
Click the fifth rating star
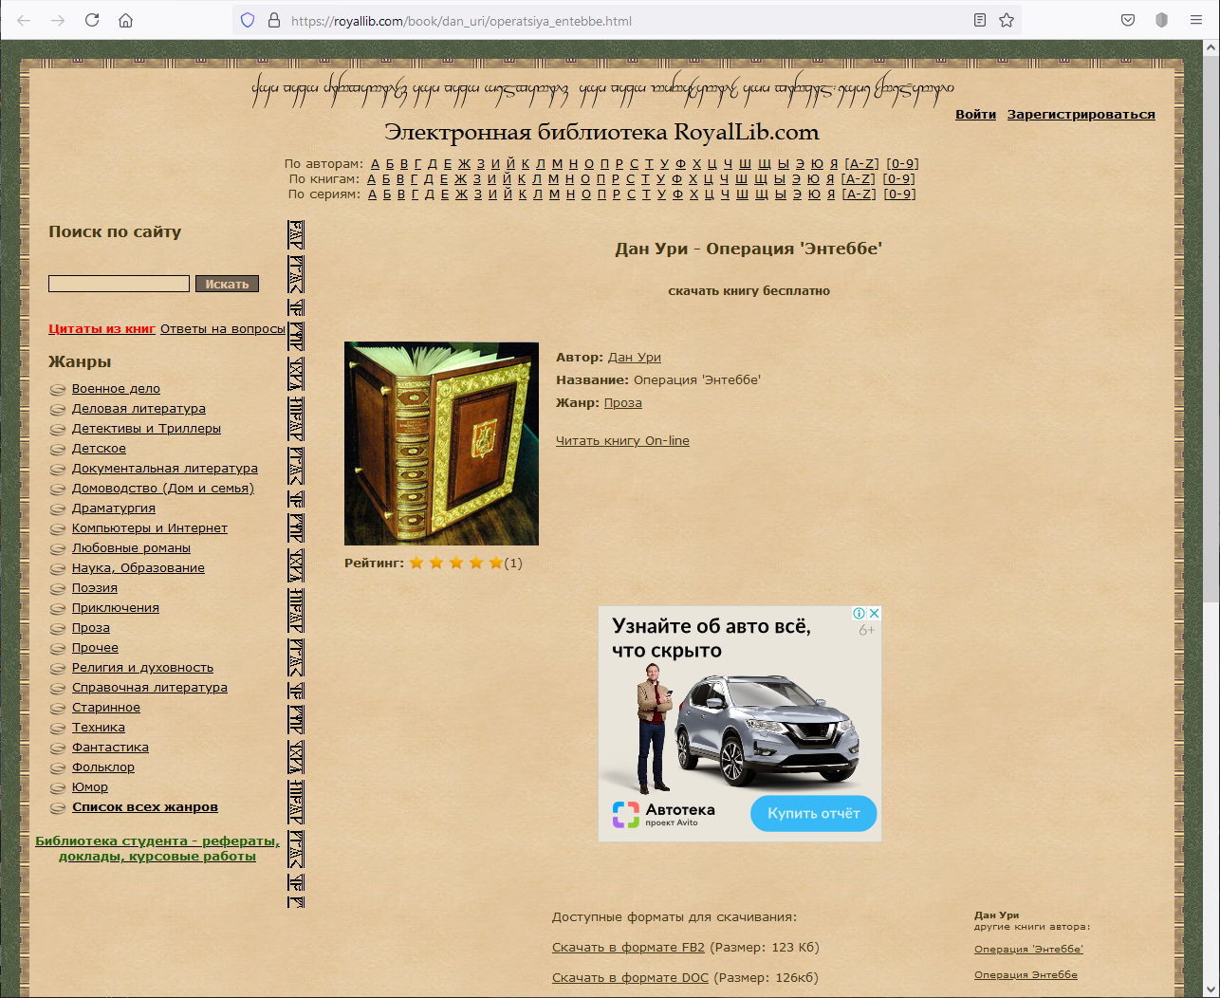pyautogui.click(x=495, y=564)
